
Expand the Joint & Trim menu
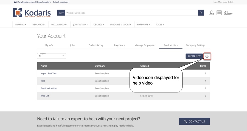point(80,24)
